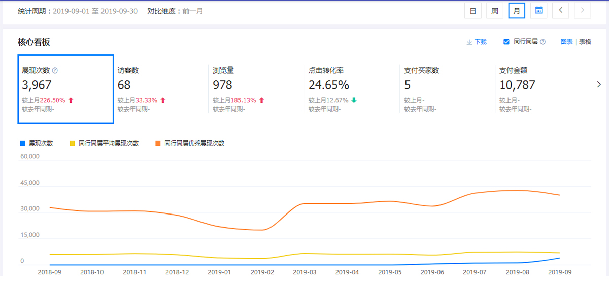Toggle blue 展现次数 legend swatch

coord(22,144)
